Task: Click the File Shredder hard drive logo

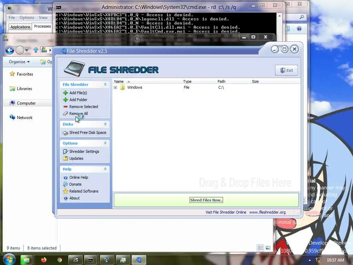Action: pyautogui.click(x=74, y=69)
